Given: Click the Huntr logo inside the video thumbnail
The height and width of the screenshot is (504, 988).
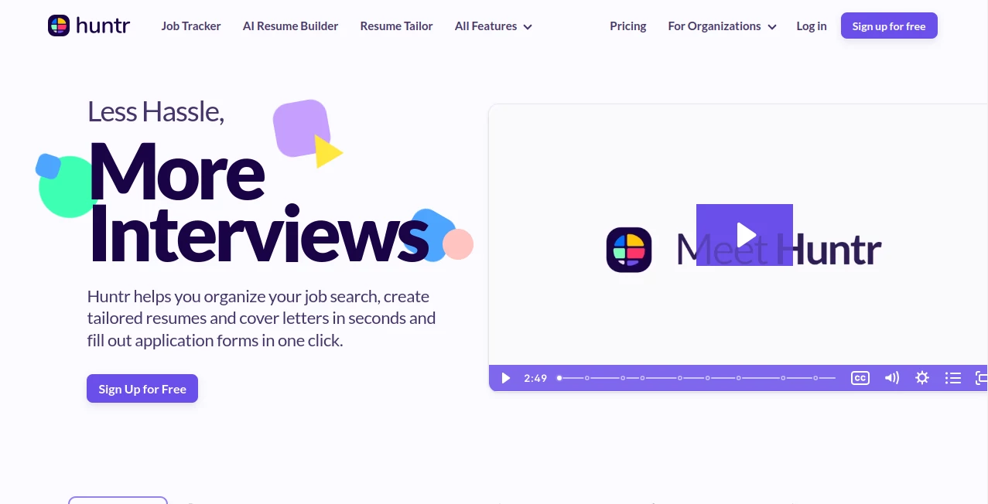Looking at the screenshot, I should [x=629, y=250].
